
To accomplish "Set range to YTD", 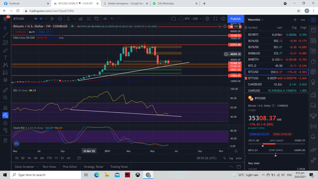I will pyautogui.click(x=49, y=158).
